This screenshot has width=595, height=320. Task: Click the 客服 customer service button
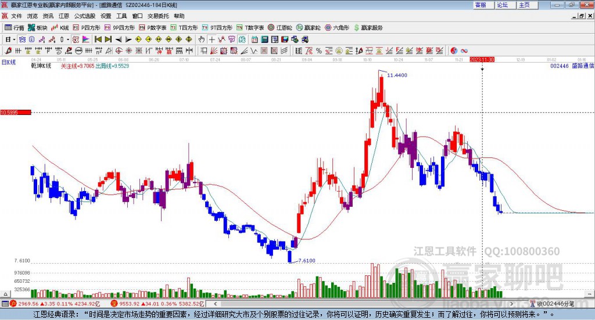pos(481,5)
